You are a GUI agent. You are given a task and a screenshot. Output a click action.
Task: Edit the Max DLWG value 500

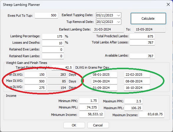(x=35, y=81)
